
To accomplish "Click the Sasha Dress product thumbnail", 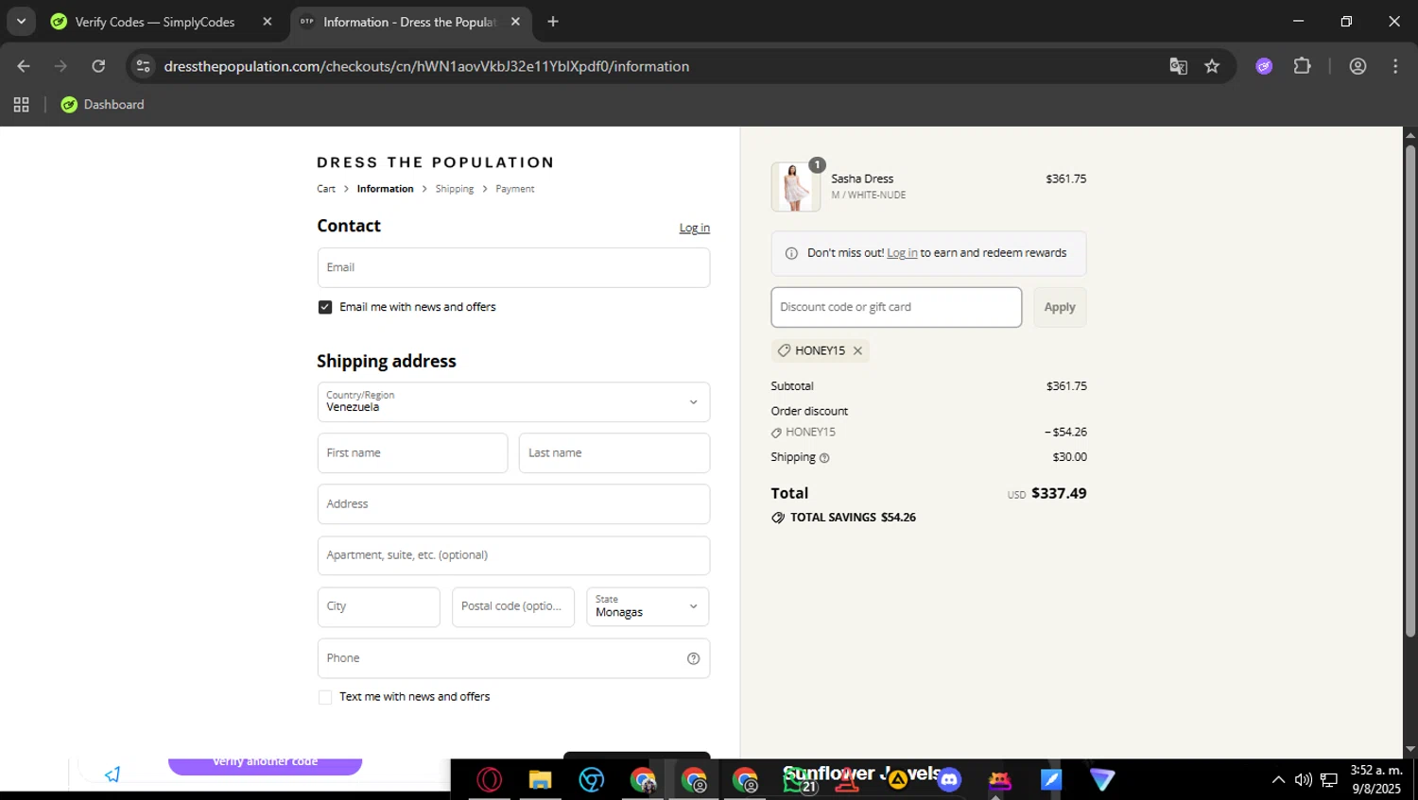I will tap(795, 186).
